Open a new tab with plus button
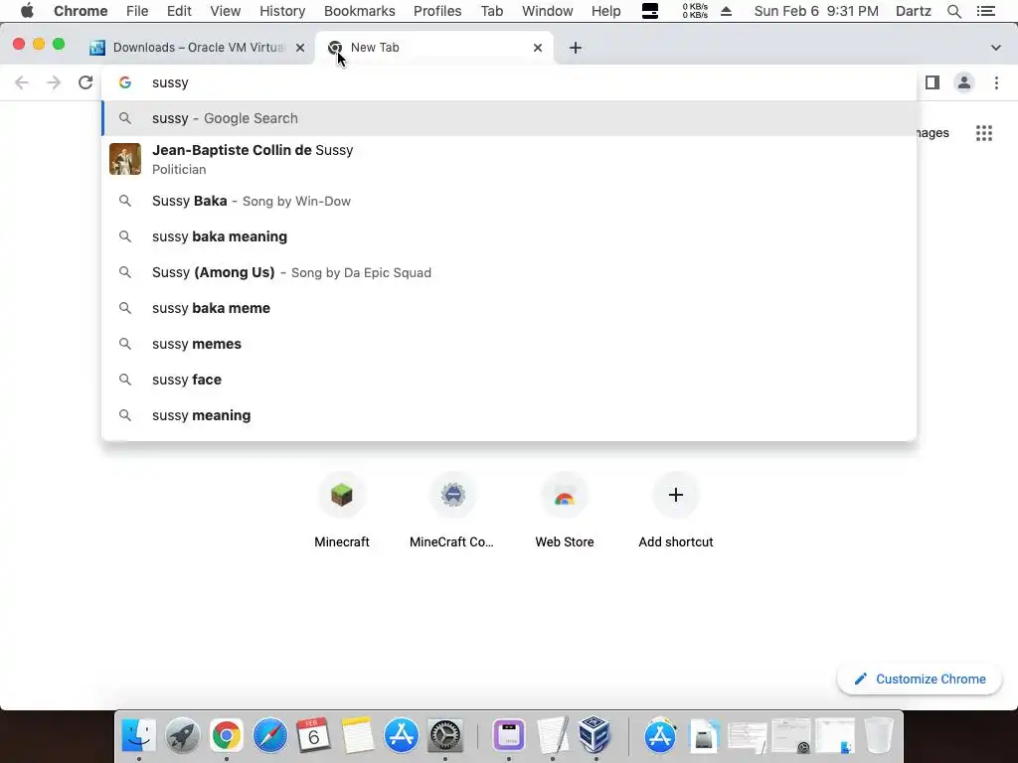Screen dimensions: 1018x763 576,48
